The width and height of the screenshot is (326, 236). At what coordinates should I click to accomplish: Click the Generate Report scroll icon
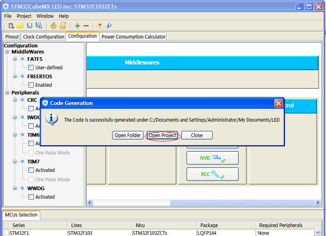(x=63, y=26)
